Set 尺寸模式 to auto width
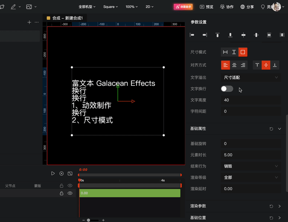Viewport: 288px width, 222px height. point(225,52)
